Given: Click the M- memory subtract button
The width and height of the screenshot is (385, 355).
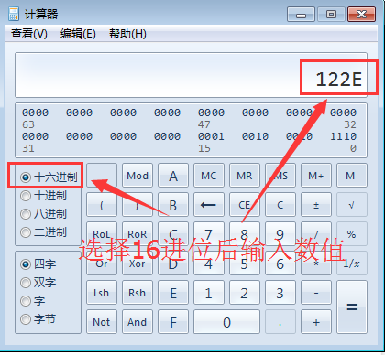Looking at the screenshot, I should click(352, 176).
